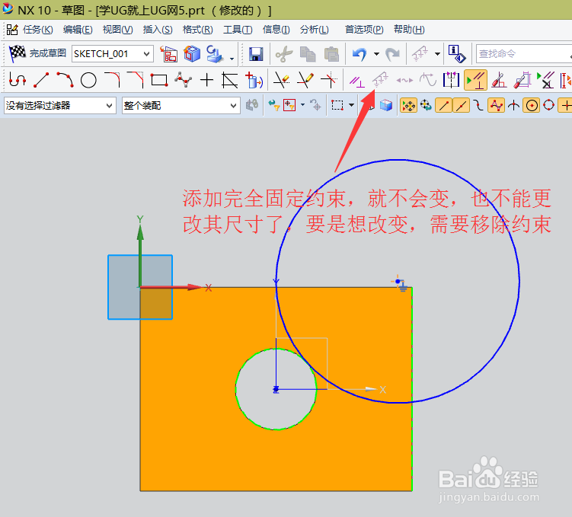Click the Reattach sketch icon

click(x=214, y=54)
